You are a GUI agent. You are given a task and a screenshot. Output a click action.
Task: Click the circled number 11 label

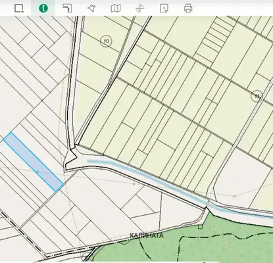(x=257, y=95)
